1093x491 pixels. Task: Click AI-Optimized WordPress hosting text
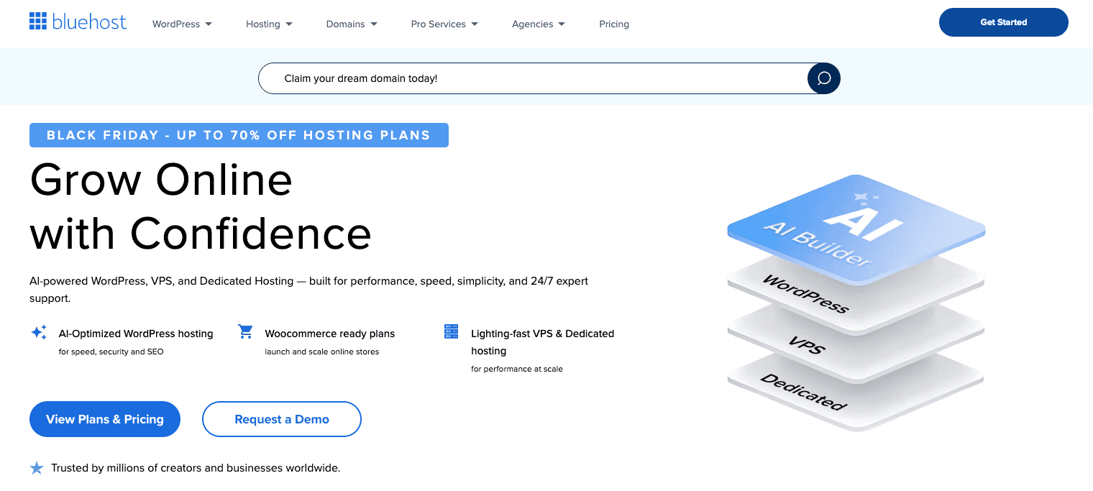tap(136, 334)
